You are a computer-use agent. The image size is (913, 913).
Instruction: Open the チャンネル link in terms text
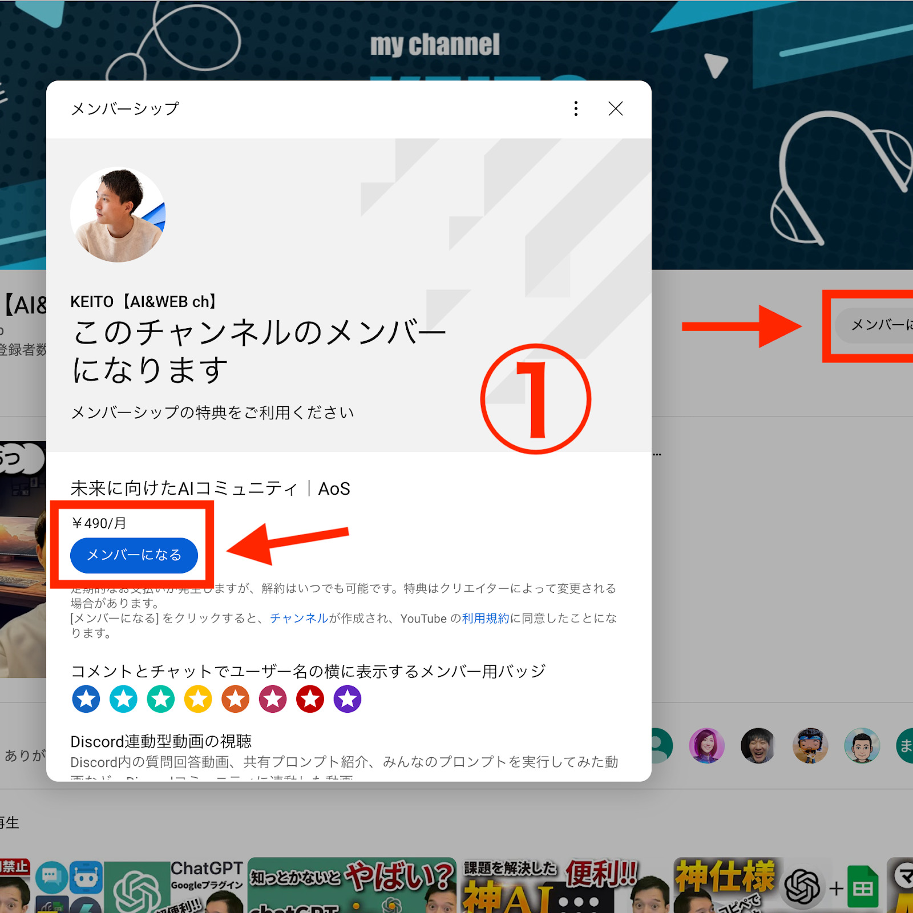click(x=300, y=619)
